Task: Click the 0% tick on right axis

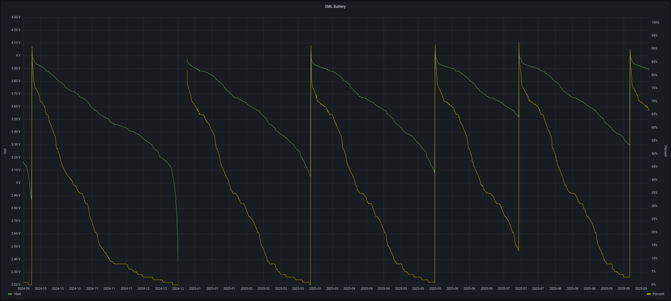Action: [653, 285]
